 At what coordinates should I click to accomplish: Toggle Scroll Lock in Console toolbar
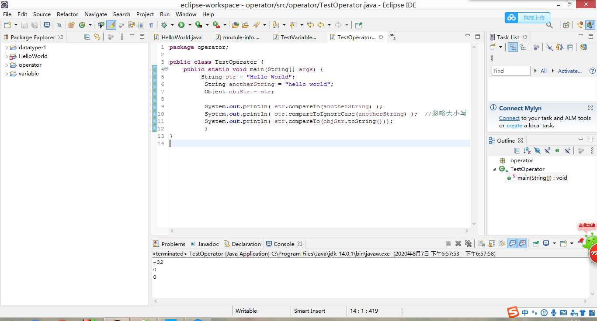click(x=492, y=243)
